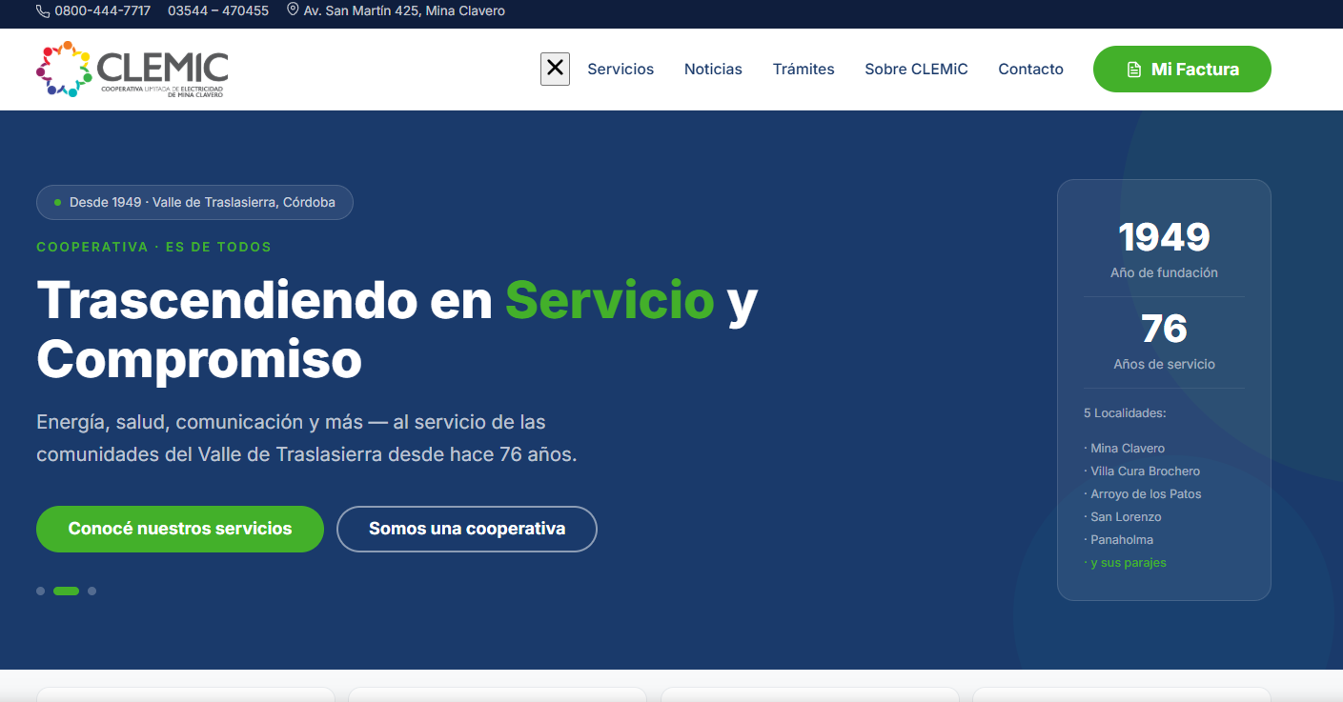
Task: Go to the first carousel slide dot
Action: (40, 591)
